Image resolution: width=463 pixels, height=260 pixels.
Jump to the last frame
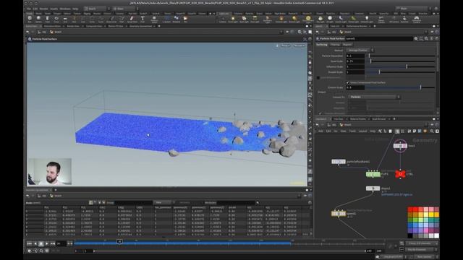click(53, 244)
